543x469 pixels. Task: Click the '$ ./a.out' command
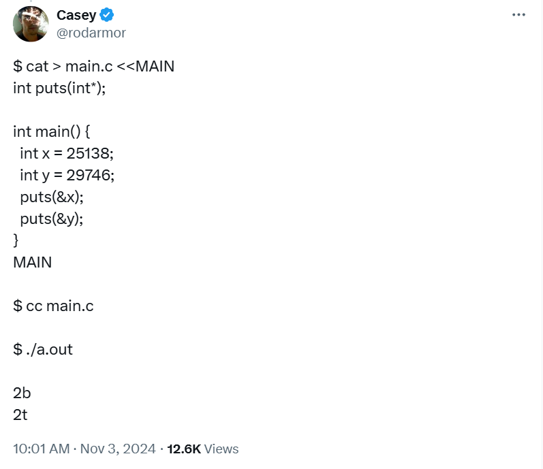[x=43, y=349]
